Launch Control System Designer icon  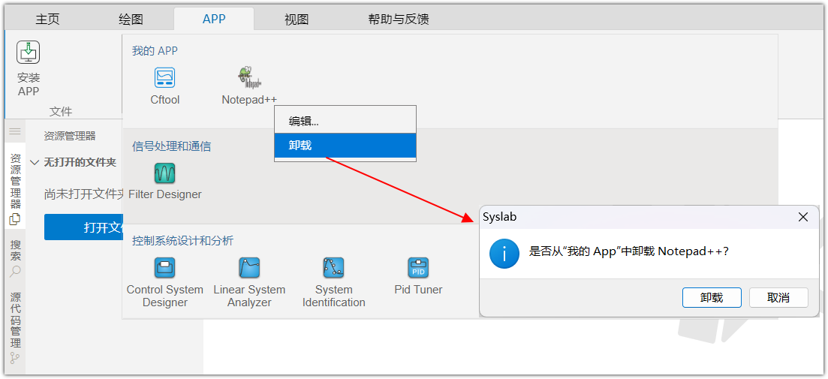[x=164, y=268]
